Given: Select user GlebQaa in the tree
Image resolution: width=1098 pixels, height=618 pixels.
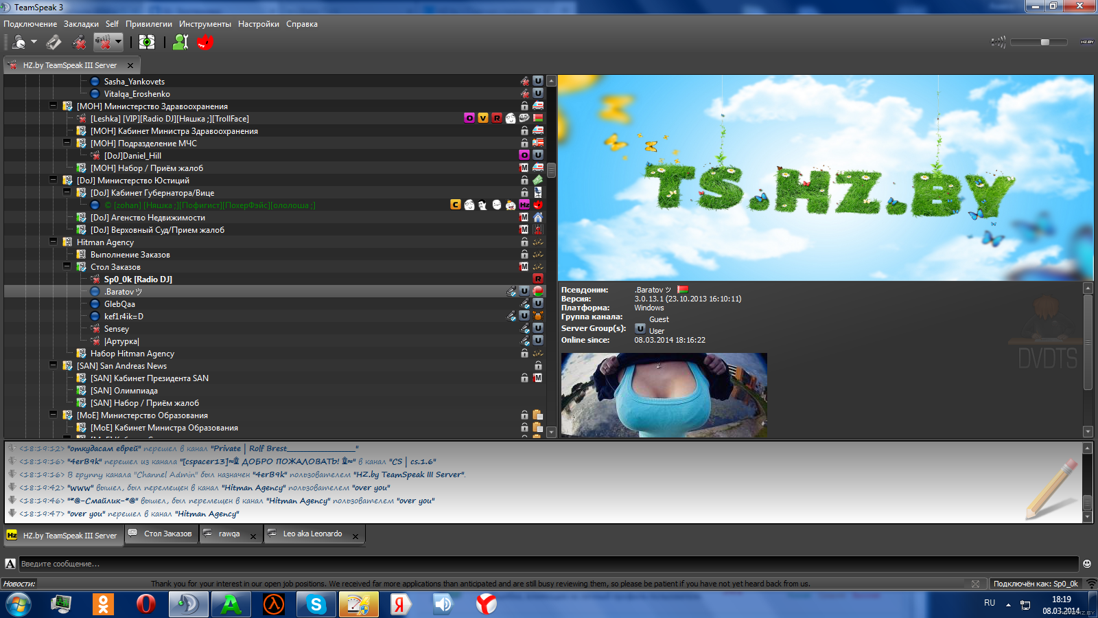Looking at the screenshot, I should point(119,304).
